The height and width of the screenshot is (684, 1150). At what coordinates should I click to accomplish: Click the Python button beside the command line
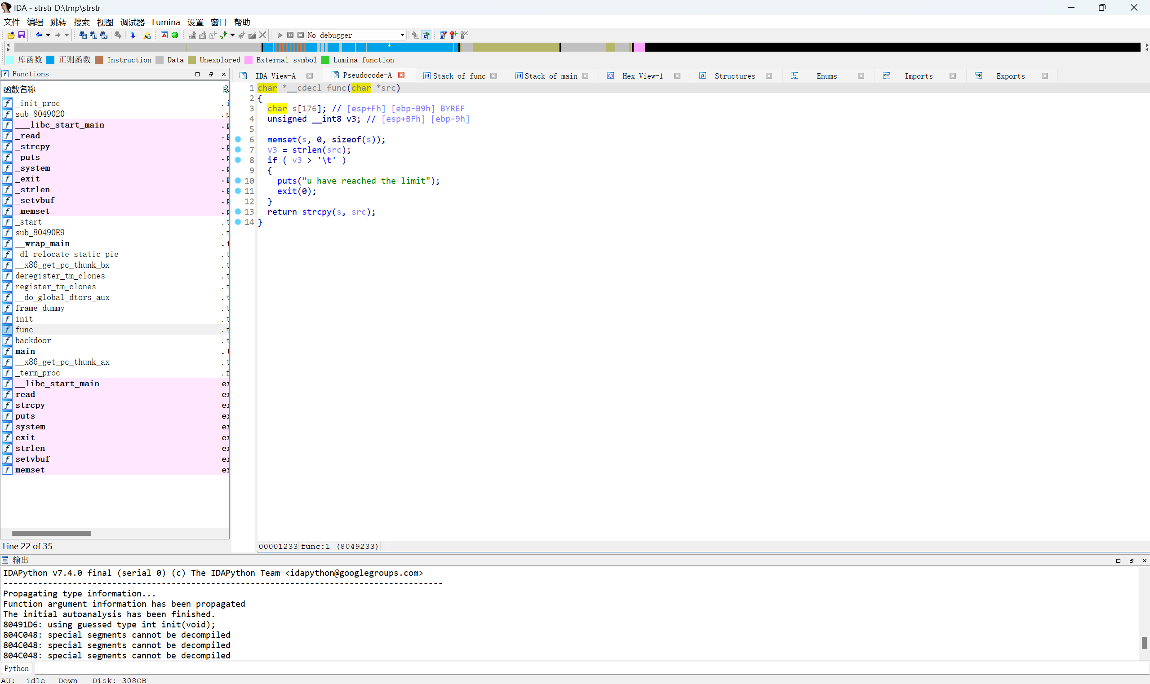point(17,668)
